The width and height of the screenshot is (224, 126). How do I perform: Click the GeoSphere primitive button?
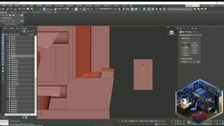click(x=195, y=45)
